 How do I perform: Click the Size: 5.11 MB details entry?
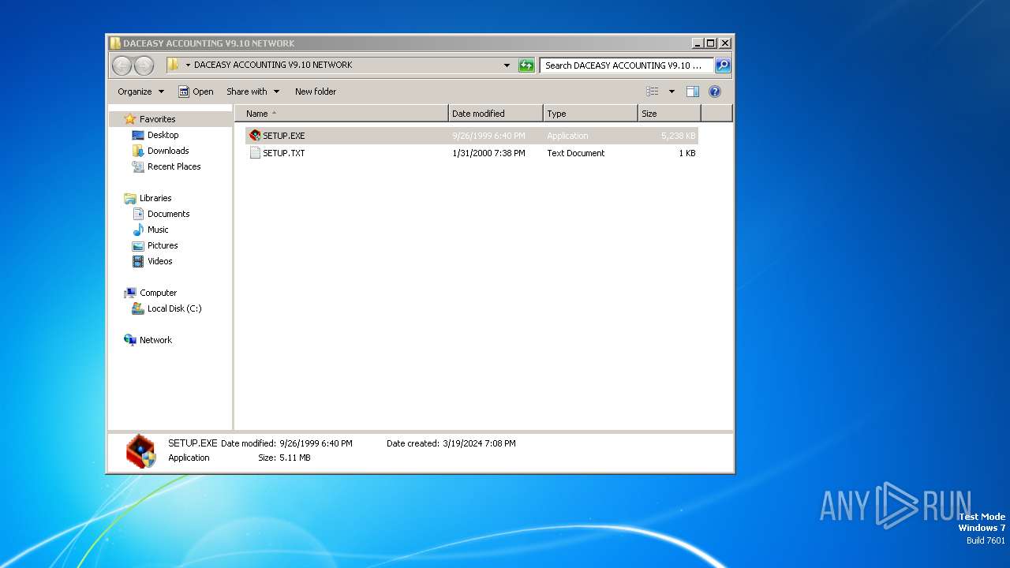click(284, 458)
